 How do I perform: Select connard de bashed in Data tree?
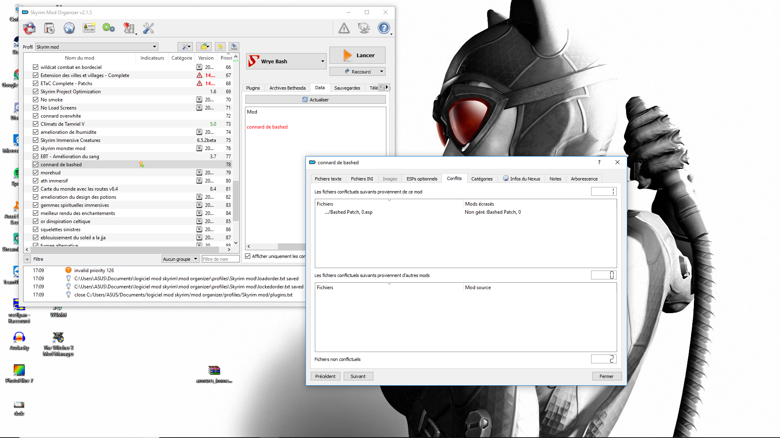(x=267, y=127)
